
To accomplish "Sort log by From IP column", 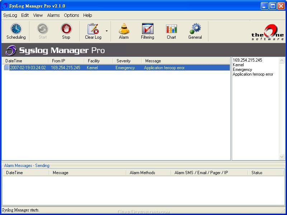I will pos(66,61).
